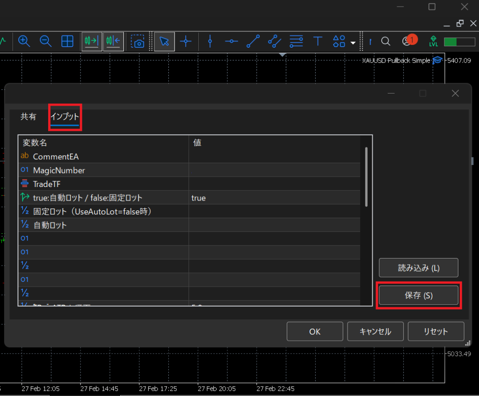Open the search magnifier in toolbar
The image size is (479, 396).
pyautogui.click(x=385, y=41)
